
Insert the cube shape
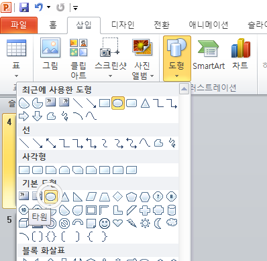pos(23,224)
